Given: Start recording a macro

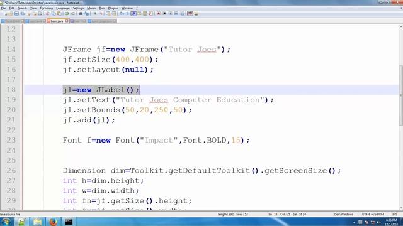Looking at the screenshot, I should (159, 14).
